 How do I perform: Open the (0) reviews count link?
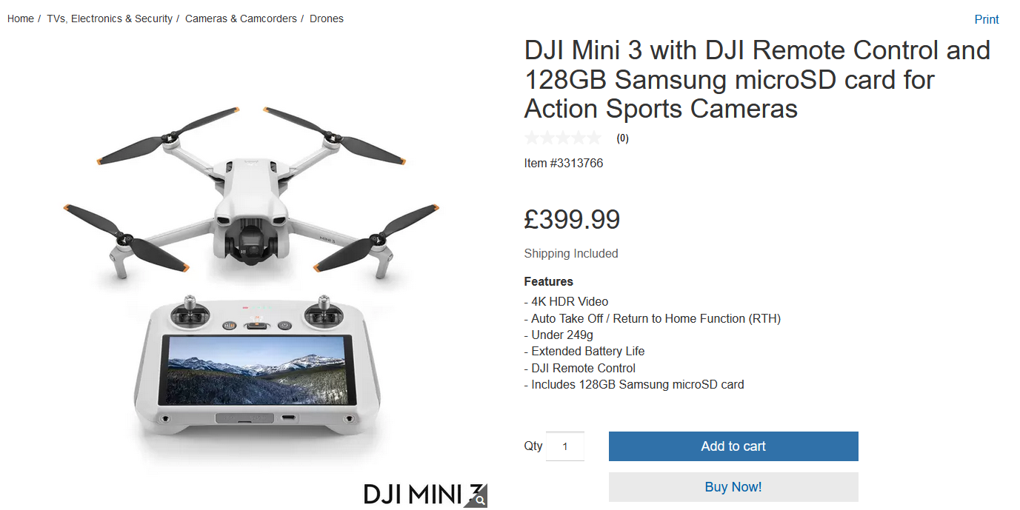click(622, 138)
